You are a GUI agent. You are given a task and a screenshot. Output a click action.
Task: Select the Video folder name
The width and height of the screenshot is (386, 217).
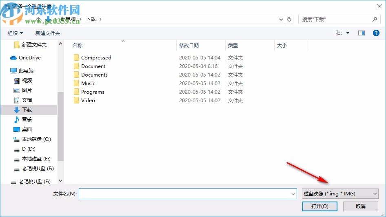(88, 100)
